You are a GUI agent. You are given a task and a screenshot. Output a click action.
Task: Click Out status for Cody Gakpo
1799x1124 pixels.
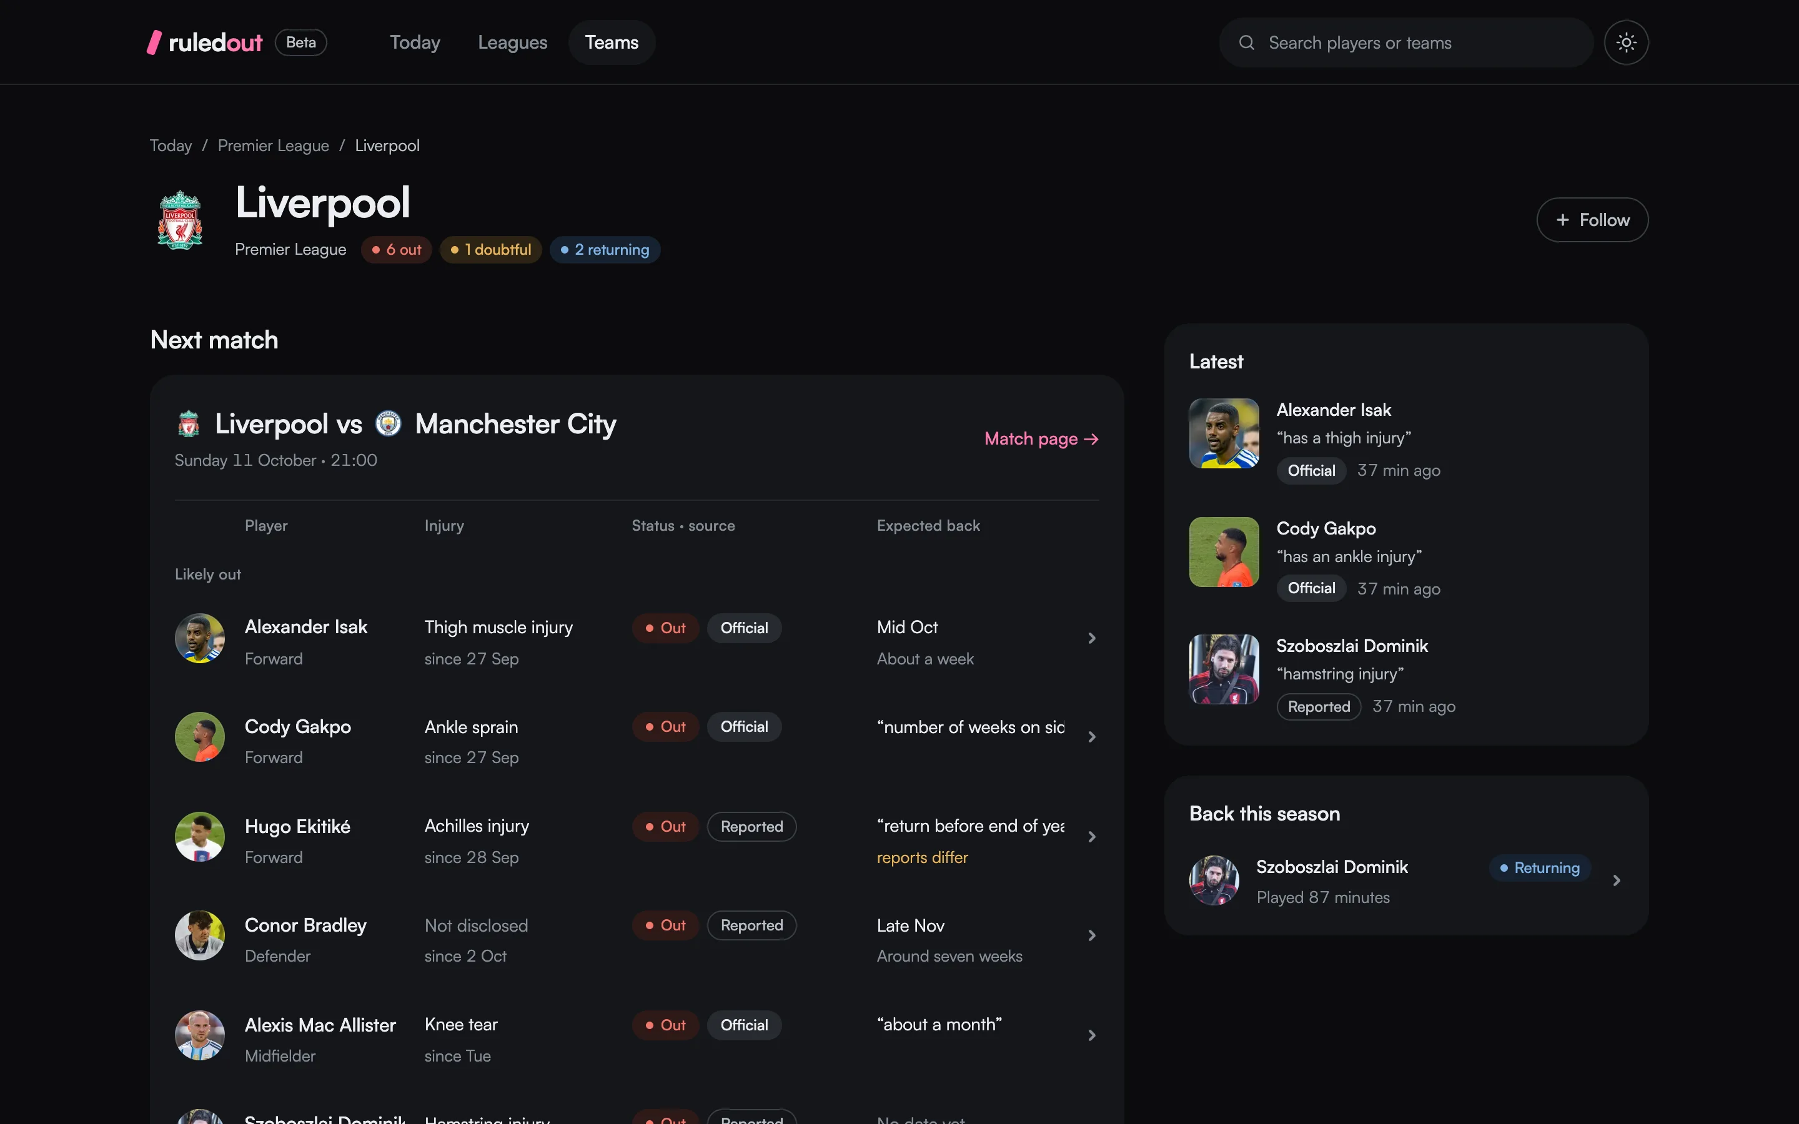pos(665,727)
